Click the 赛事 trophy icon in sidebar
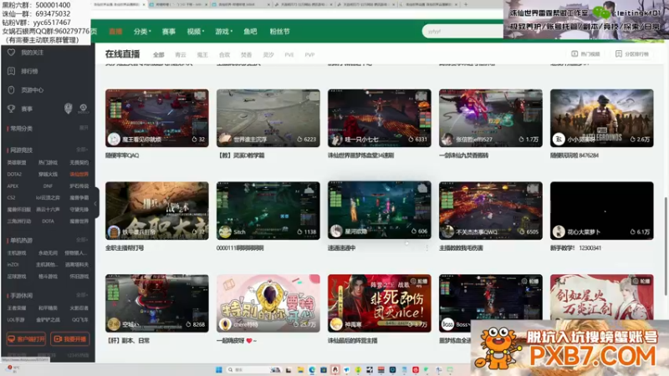The height and width of the screenshot is (376, 669). (12, 109)
